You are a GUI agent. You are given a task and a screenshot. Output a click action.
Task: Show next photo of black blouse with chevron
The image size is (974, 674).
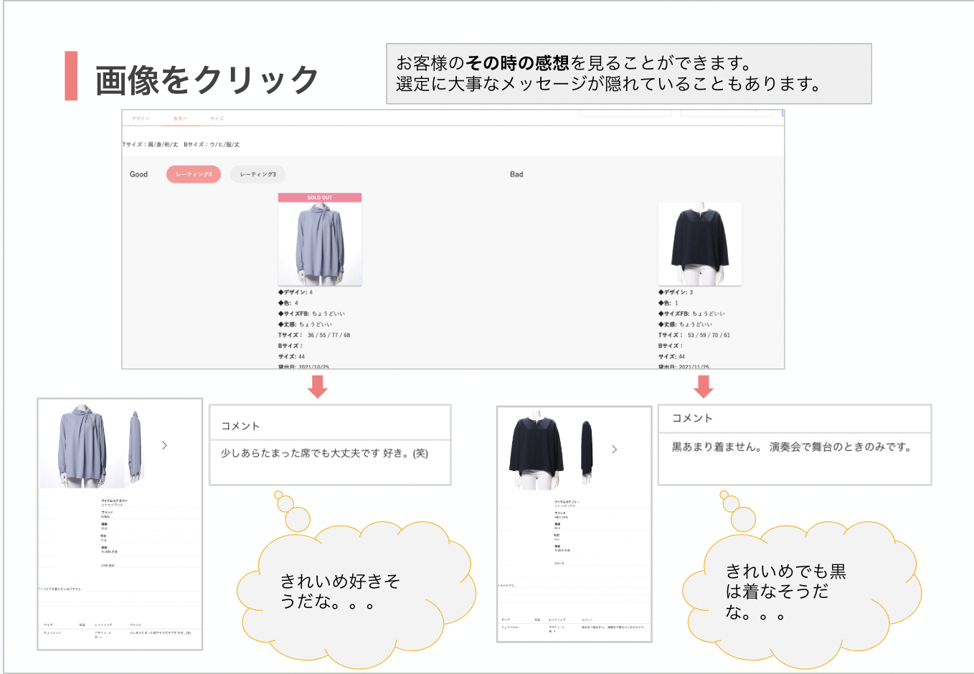[614, 450]
